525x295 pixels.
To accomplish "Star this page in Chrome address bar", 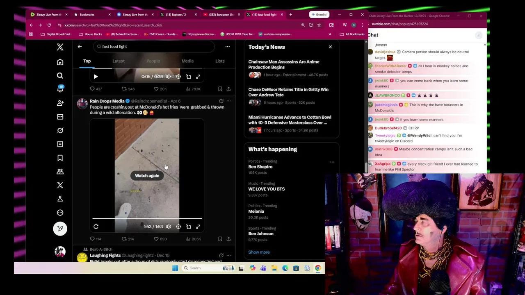I will (319, 25).
